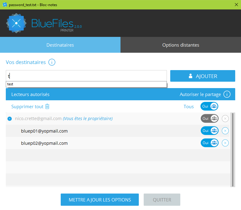Remove bluep02@yopmail.com with its X icon
Screen dimensions: 241x210
[x=225, y=143]
